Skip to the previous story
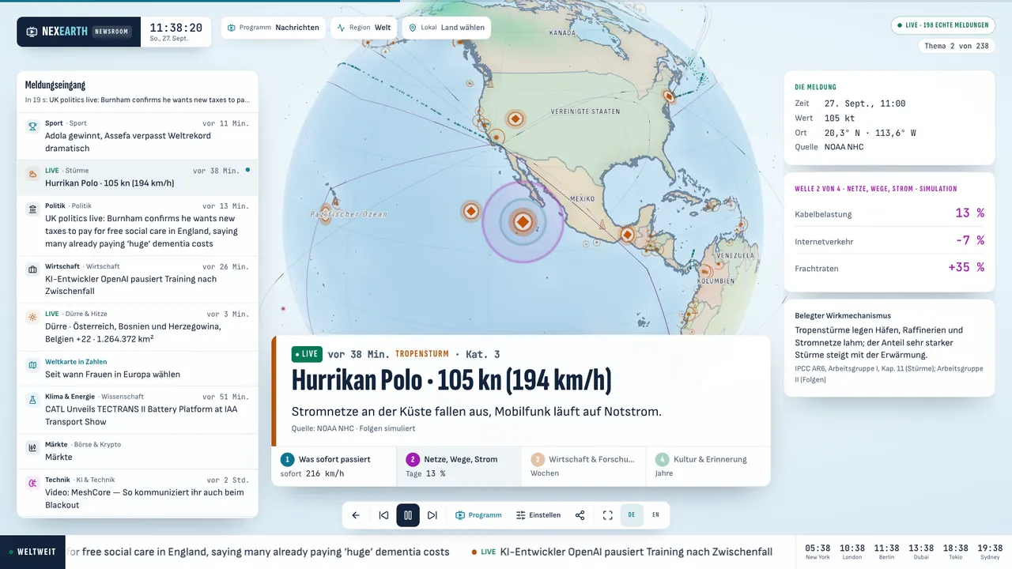Image resolution: width=1012 pixels, height=569 pixels. 383,515
